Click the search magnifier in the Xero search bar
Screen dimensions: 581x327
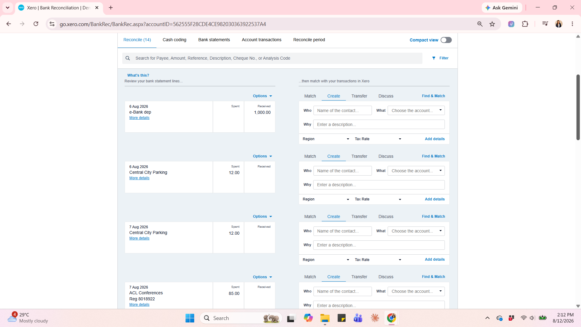tap(128, 58)
